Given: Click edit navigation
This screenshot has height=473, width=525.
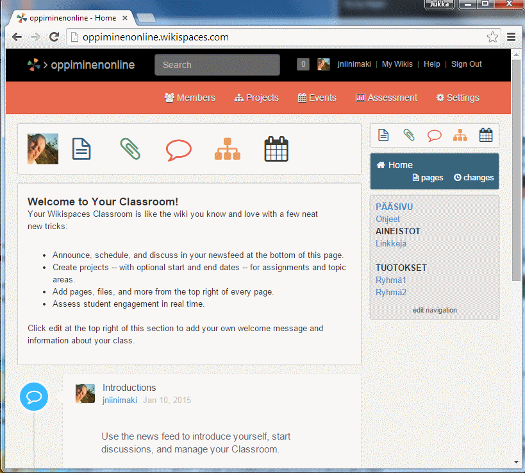Looking at the screenshot, I should 435,310.
